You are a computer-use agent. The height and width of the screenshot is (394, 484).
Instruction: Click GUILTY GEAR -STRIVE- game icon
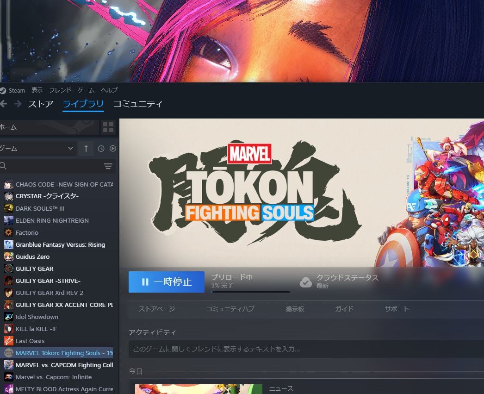click(x=9, y=281)
